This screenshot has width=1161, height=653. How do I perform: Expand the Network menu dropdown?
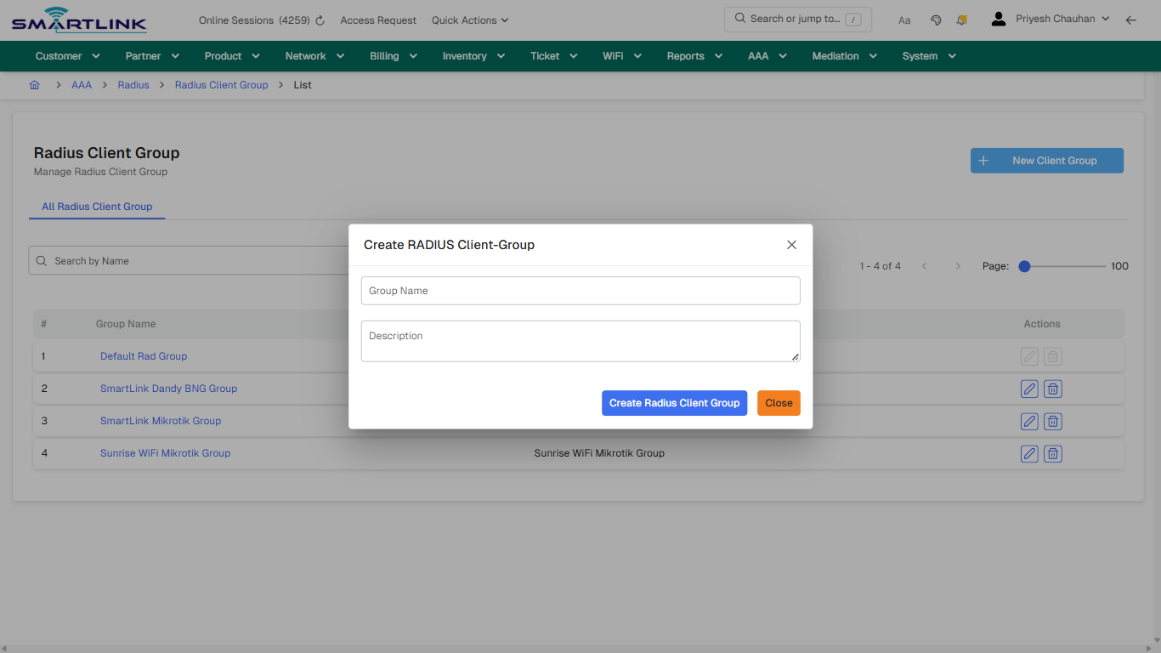pos(314,55)
